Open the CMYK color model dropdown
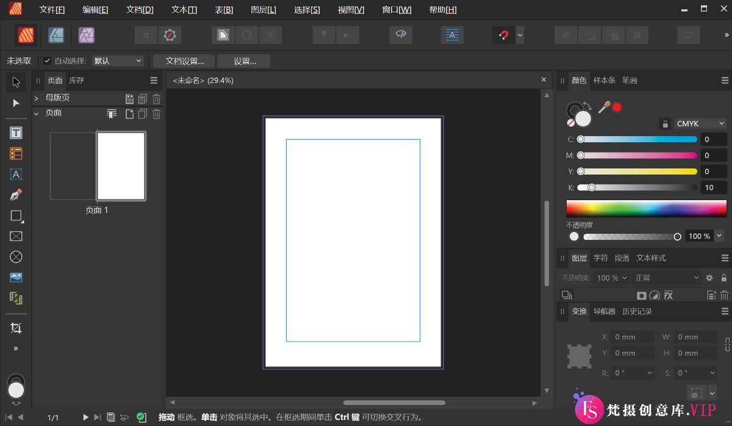Screen dimensions: 732x426 [x=700, y=124]
